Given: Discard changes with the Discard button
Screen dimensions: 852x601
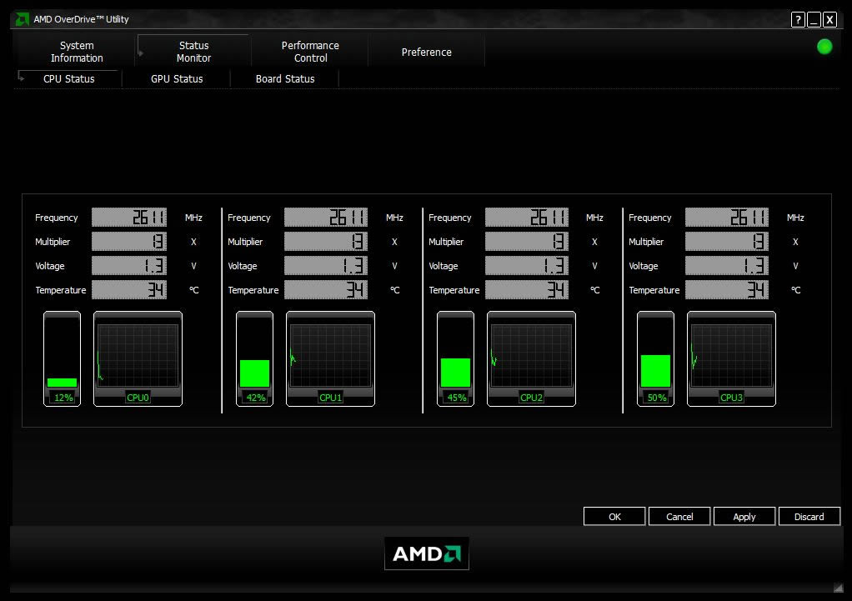Looking at the screenshot, I should 809,516.
